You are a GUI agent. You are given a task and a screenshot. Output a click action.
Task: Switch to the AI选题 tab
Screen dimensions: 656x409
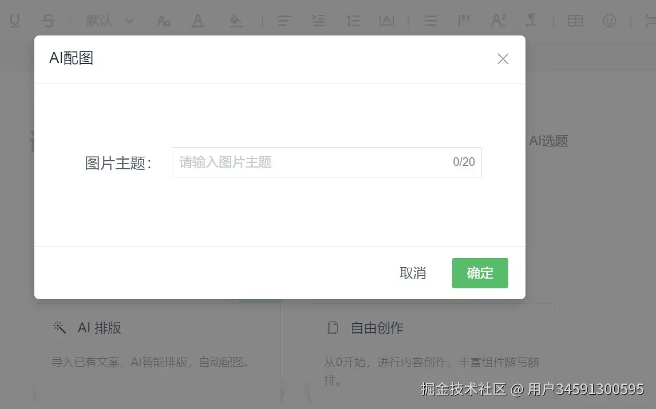[x=548, y=141]
